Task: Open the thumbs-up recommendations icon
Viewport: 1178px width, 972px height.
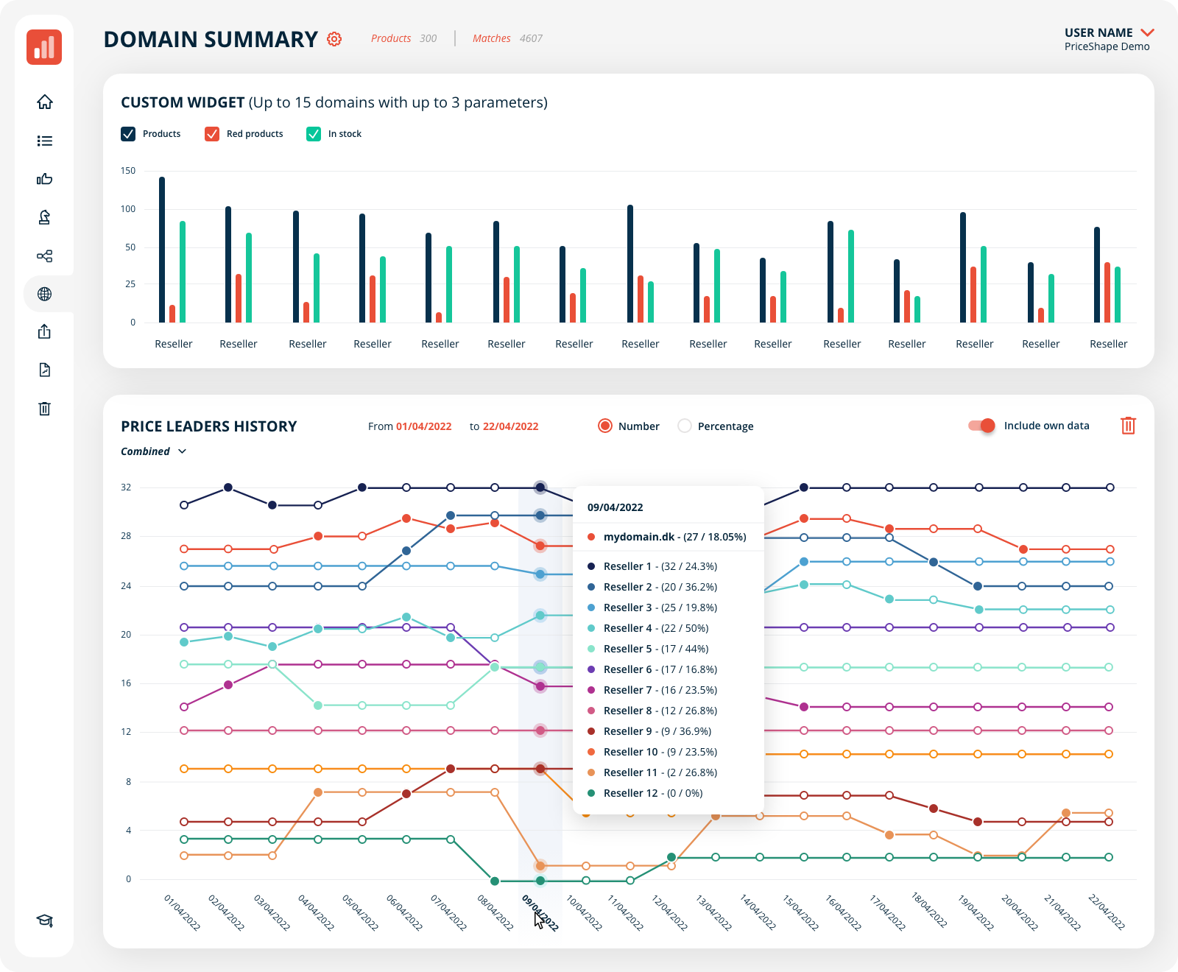Action: [x=45, y=179]
